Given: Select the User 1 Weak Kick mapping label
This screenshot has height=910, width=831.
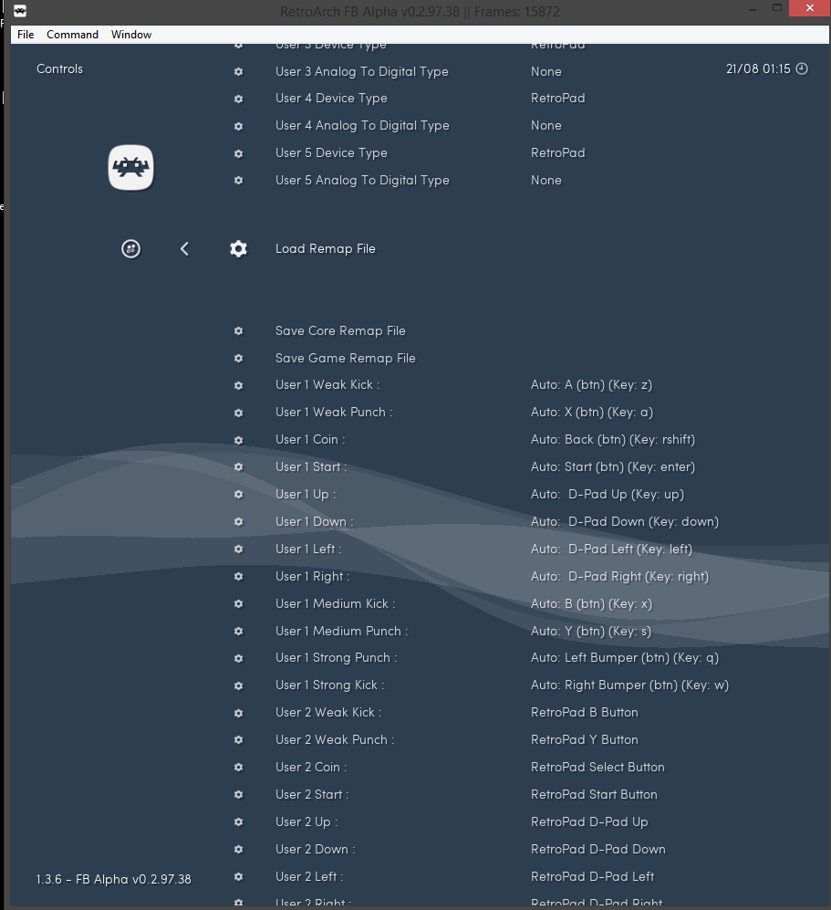Looking at the screenshot, I should 327,385.
